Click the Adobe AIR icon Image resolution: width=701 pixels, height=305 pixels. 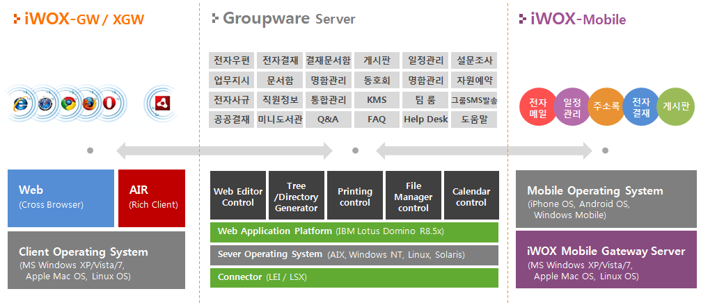pos(162,104)
